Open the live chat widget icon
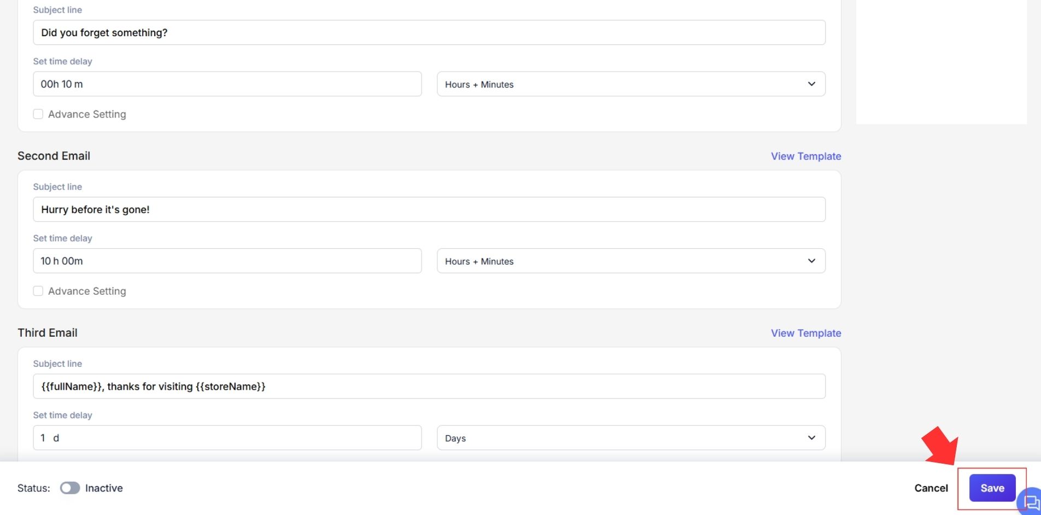 point(1031,501)
